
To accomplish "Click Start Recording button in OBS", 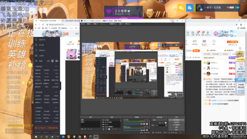I will pyautogui.click(x=176, y=122).
